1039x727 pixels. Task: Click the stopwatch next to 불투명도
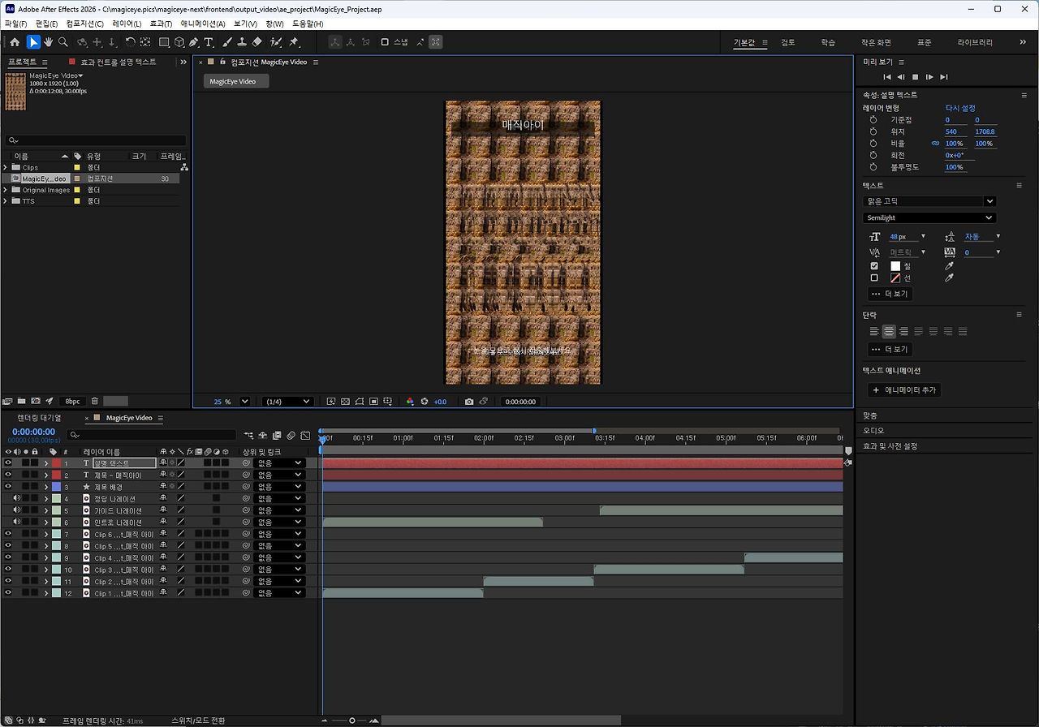873,167
